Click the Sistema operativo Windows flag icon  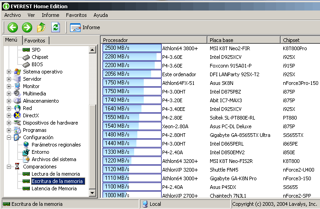point(17,72)
